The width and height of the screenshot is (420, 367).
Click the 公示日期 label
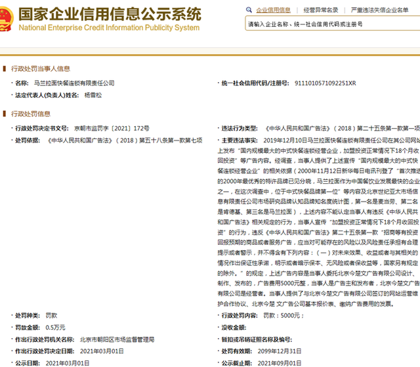(x=28, y=363)
